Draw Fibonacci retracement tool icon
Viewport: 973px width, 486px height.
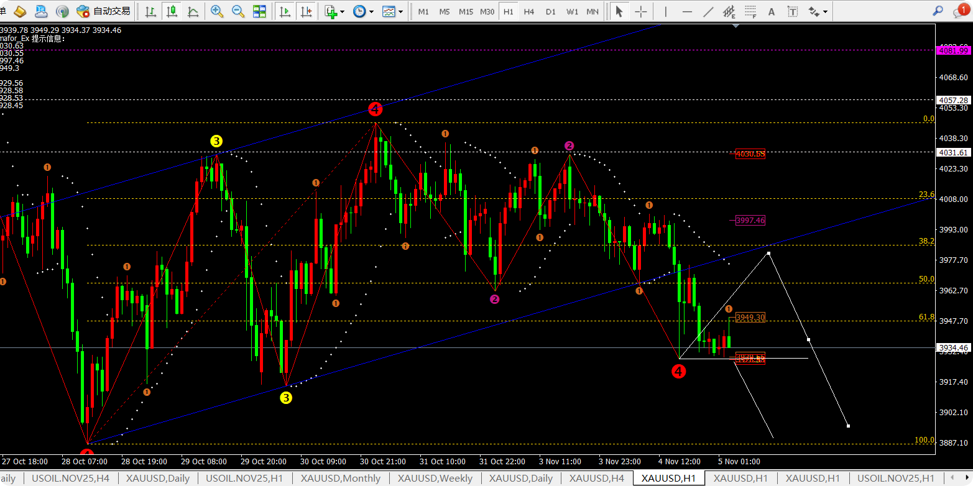tap(750, 11)
